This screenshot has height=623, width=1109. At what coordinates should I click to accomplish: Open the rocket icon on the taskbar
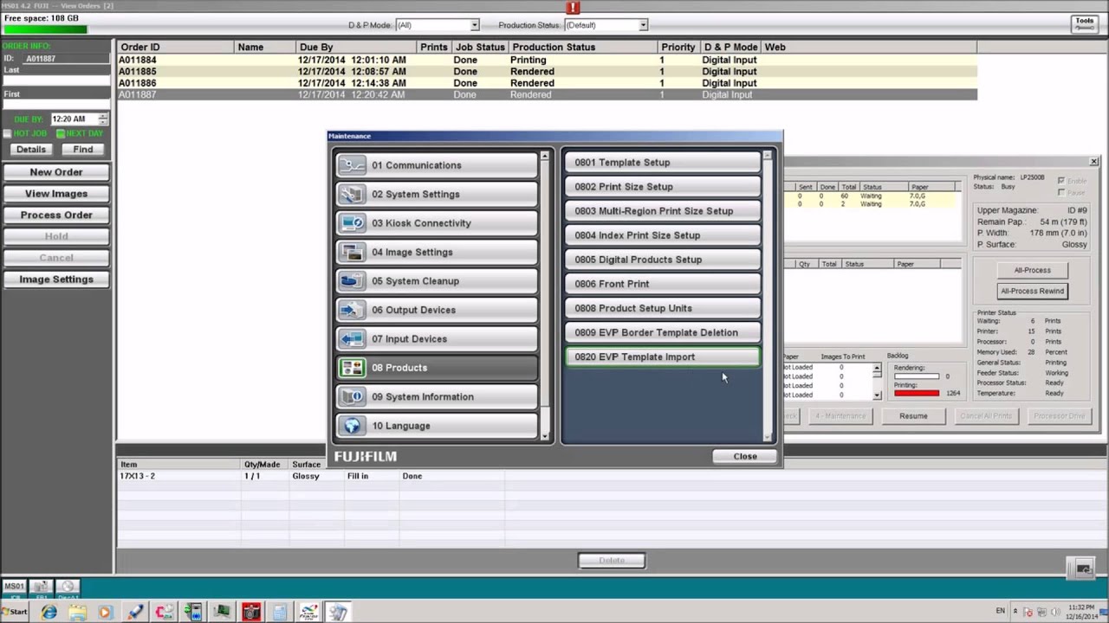[135, 613]
